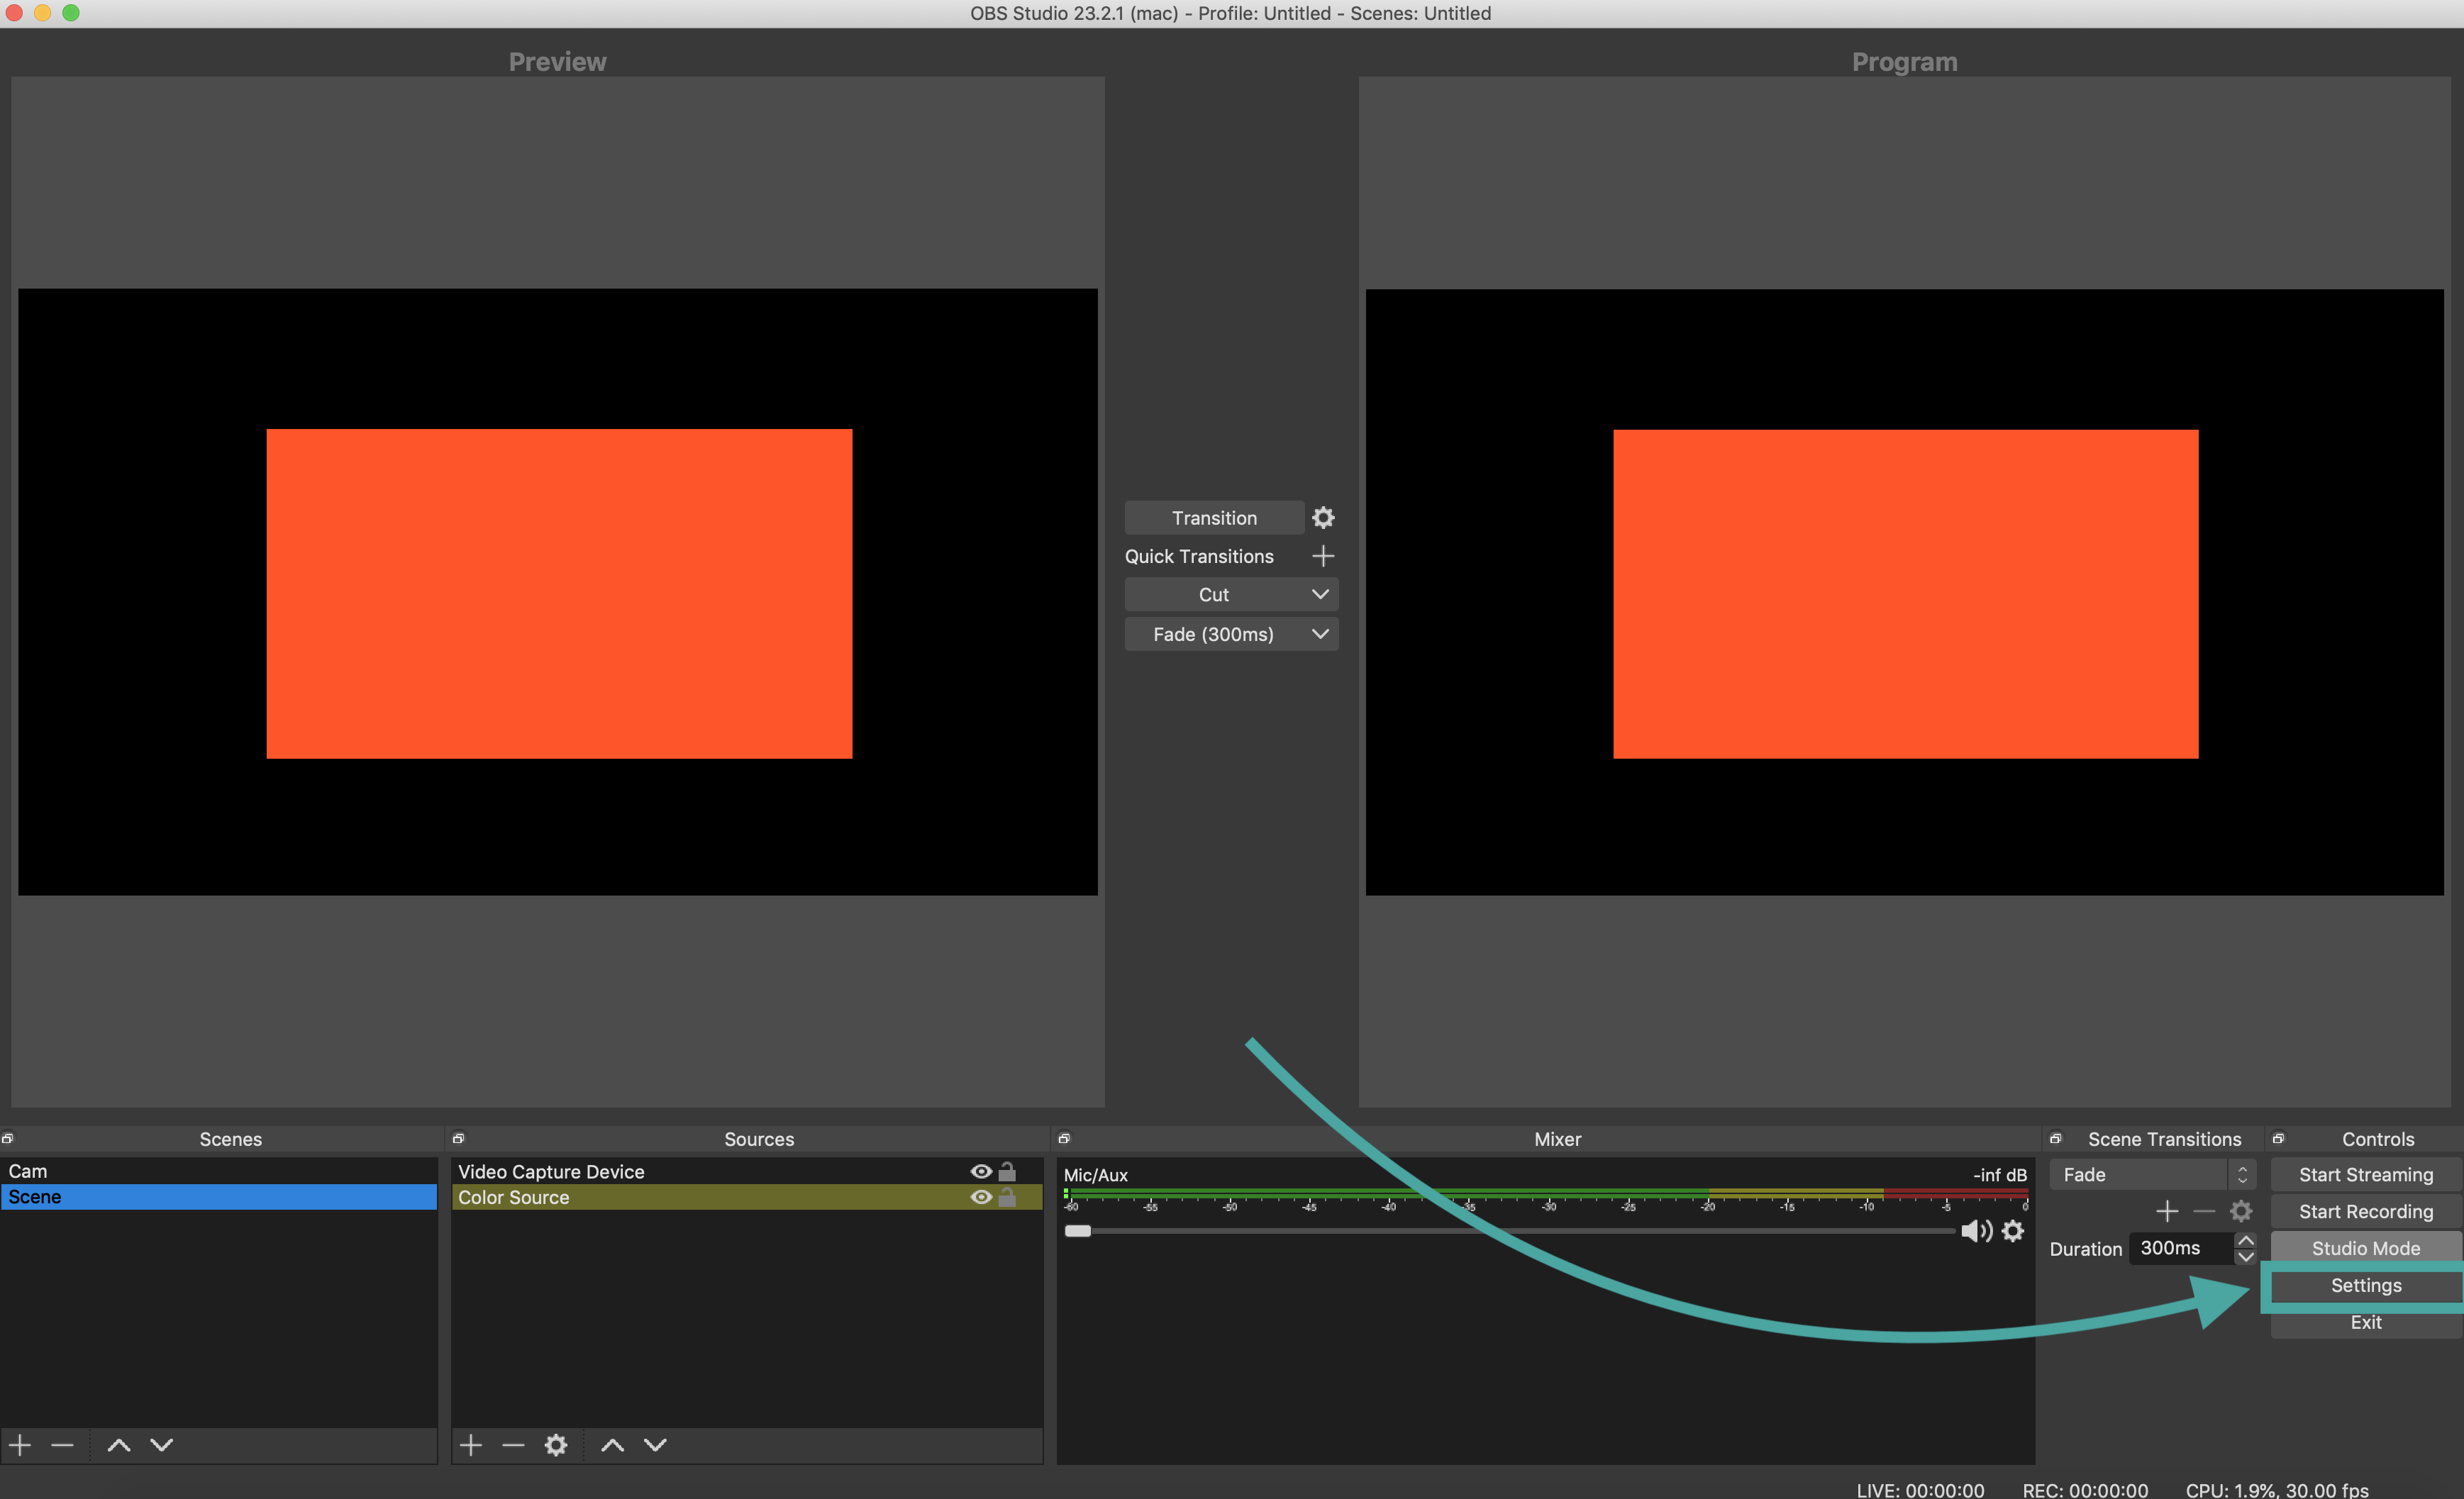Image resolution: width=2464 pixels, height=1499 pixels.
Task: Select the Cam scene in Scenes list
Action: [28, 1171]
